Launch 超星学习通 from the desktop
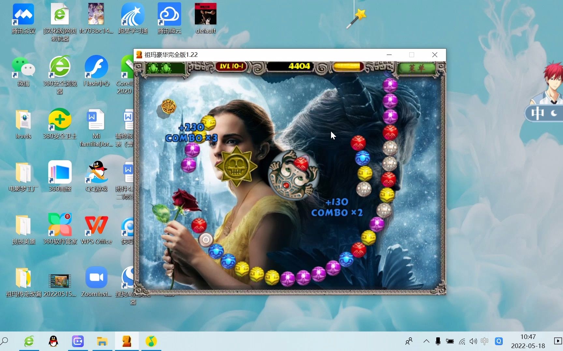The height and width of the screenshot is (351, 563). point(133,19)
